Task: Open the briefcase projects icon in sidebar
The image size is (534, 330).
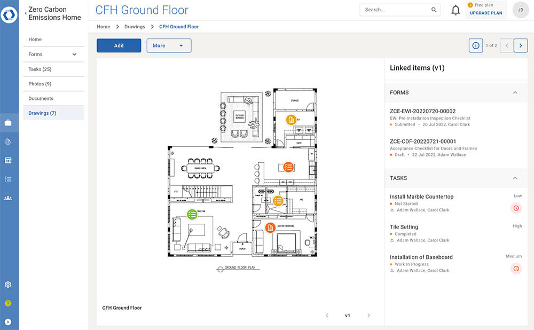Action: [8, 123]
